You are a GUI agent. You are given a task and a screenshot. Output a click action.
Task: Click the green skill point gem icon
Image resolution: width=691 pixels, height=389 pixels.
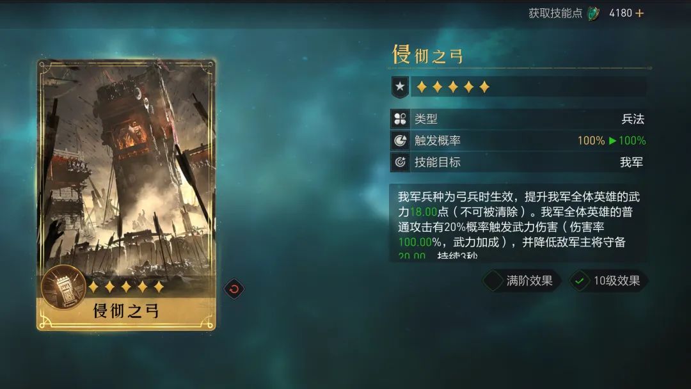coord(594,13)
